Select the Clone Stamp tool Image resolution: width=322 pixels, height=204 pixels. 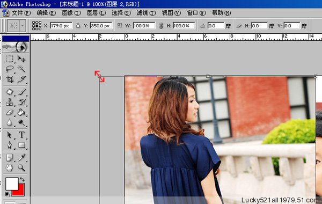coord(10,102)
